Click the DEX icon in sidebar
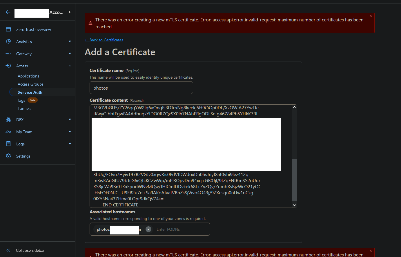The image size is (401, 257). (8, 120)
